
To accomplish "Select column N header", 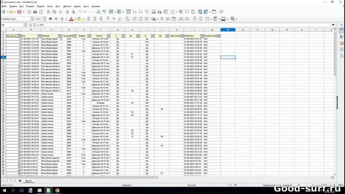I will click(x=228, y=30).
